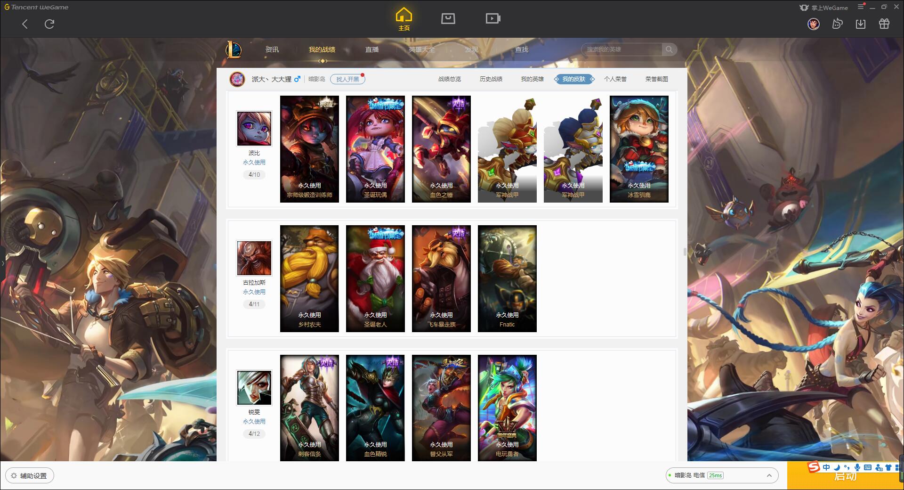Click the League of Legends logo icon
This screenshot has width=904, height=490.
[234, 49]
